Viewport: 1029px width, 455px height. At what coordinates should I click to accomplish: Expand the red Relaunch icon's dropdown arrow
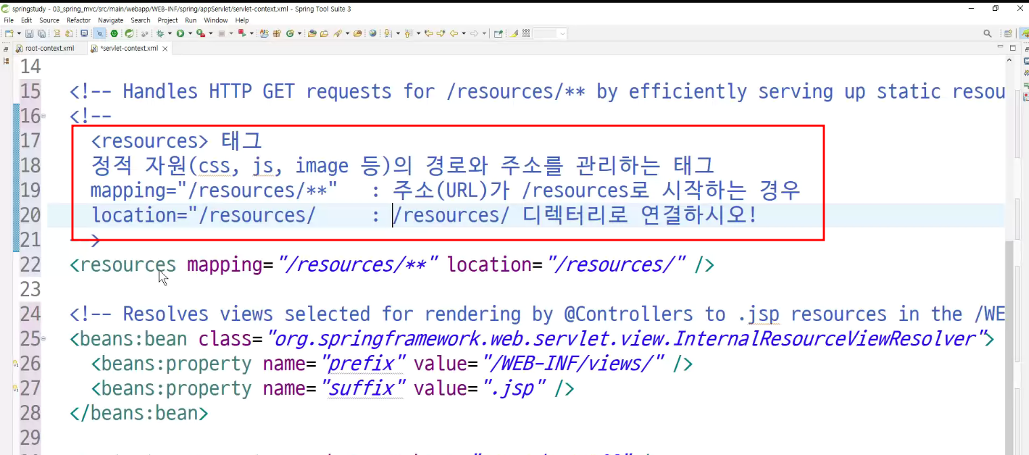point(251,33)
